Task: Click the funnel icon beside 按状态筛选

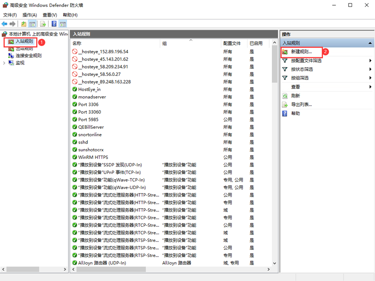Action: [285, 69]
